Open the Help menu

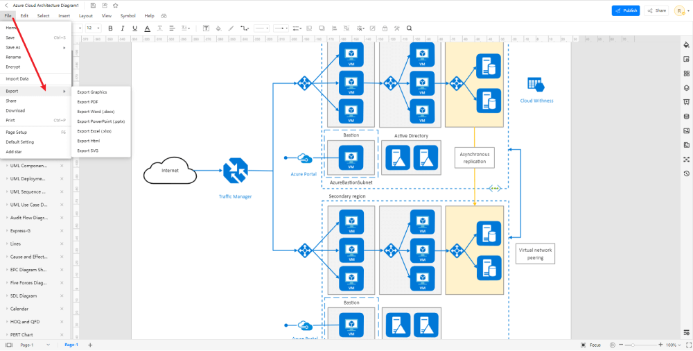(x=150, y=15)
